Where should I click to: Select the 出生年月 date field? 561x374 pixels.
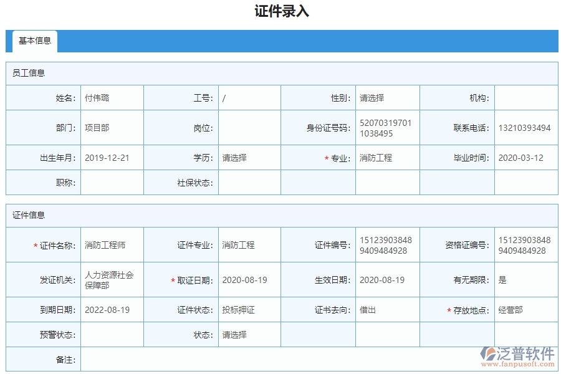(x=112, y=158)
